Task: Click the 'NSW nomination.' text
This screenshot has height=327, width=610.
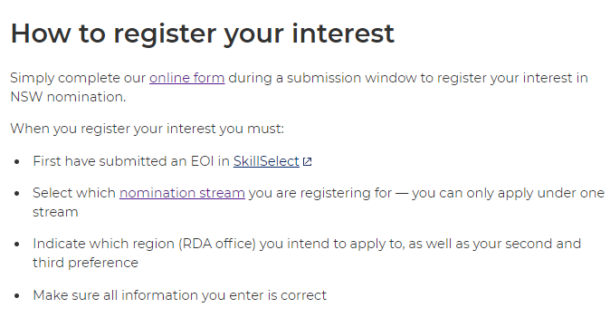Action: (x=68, y=97)
